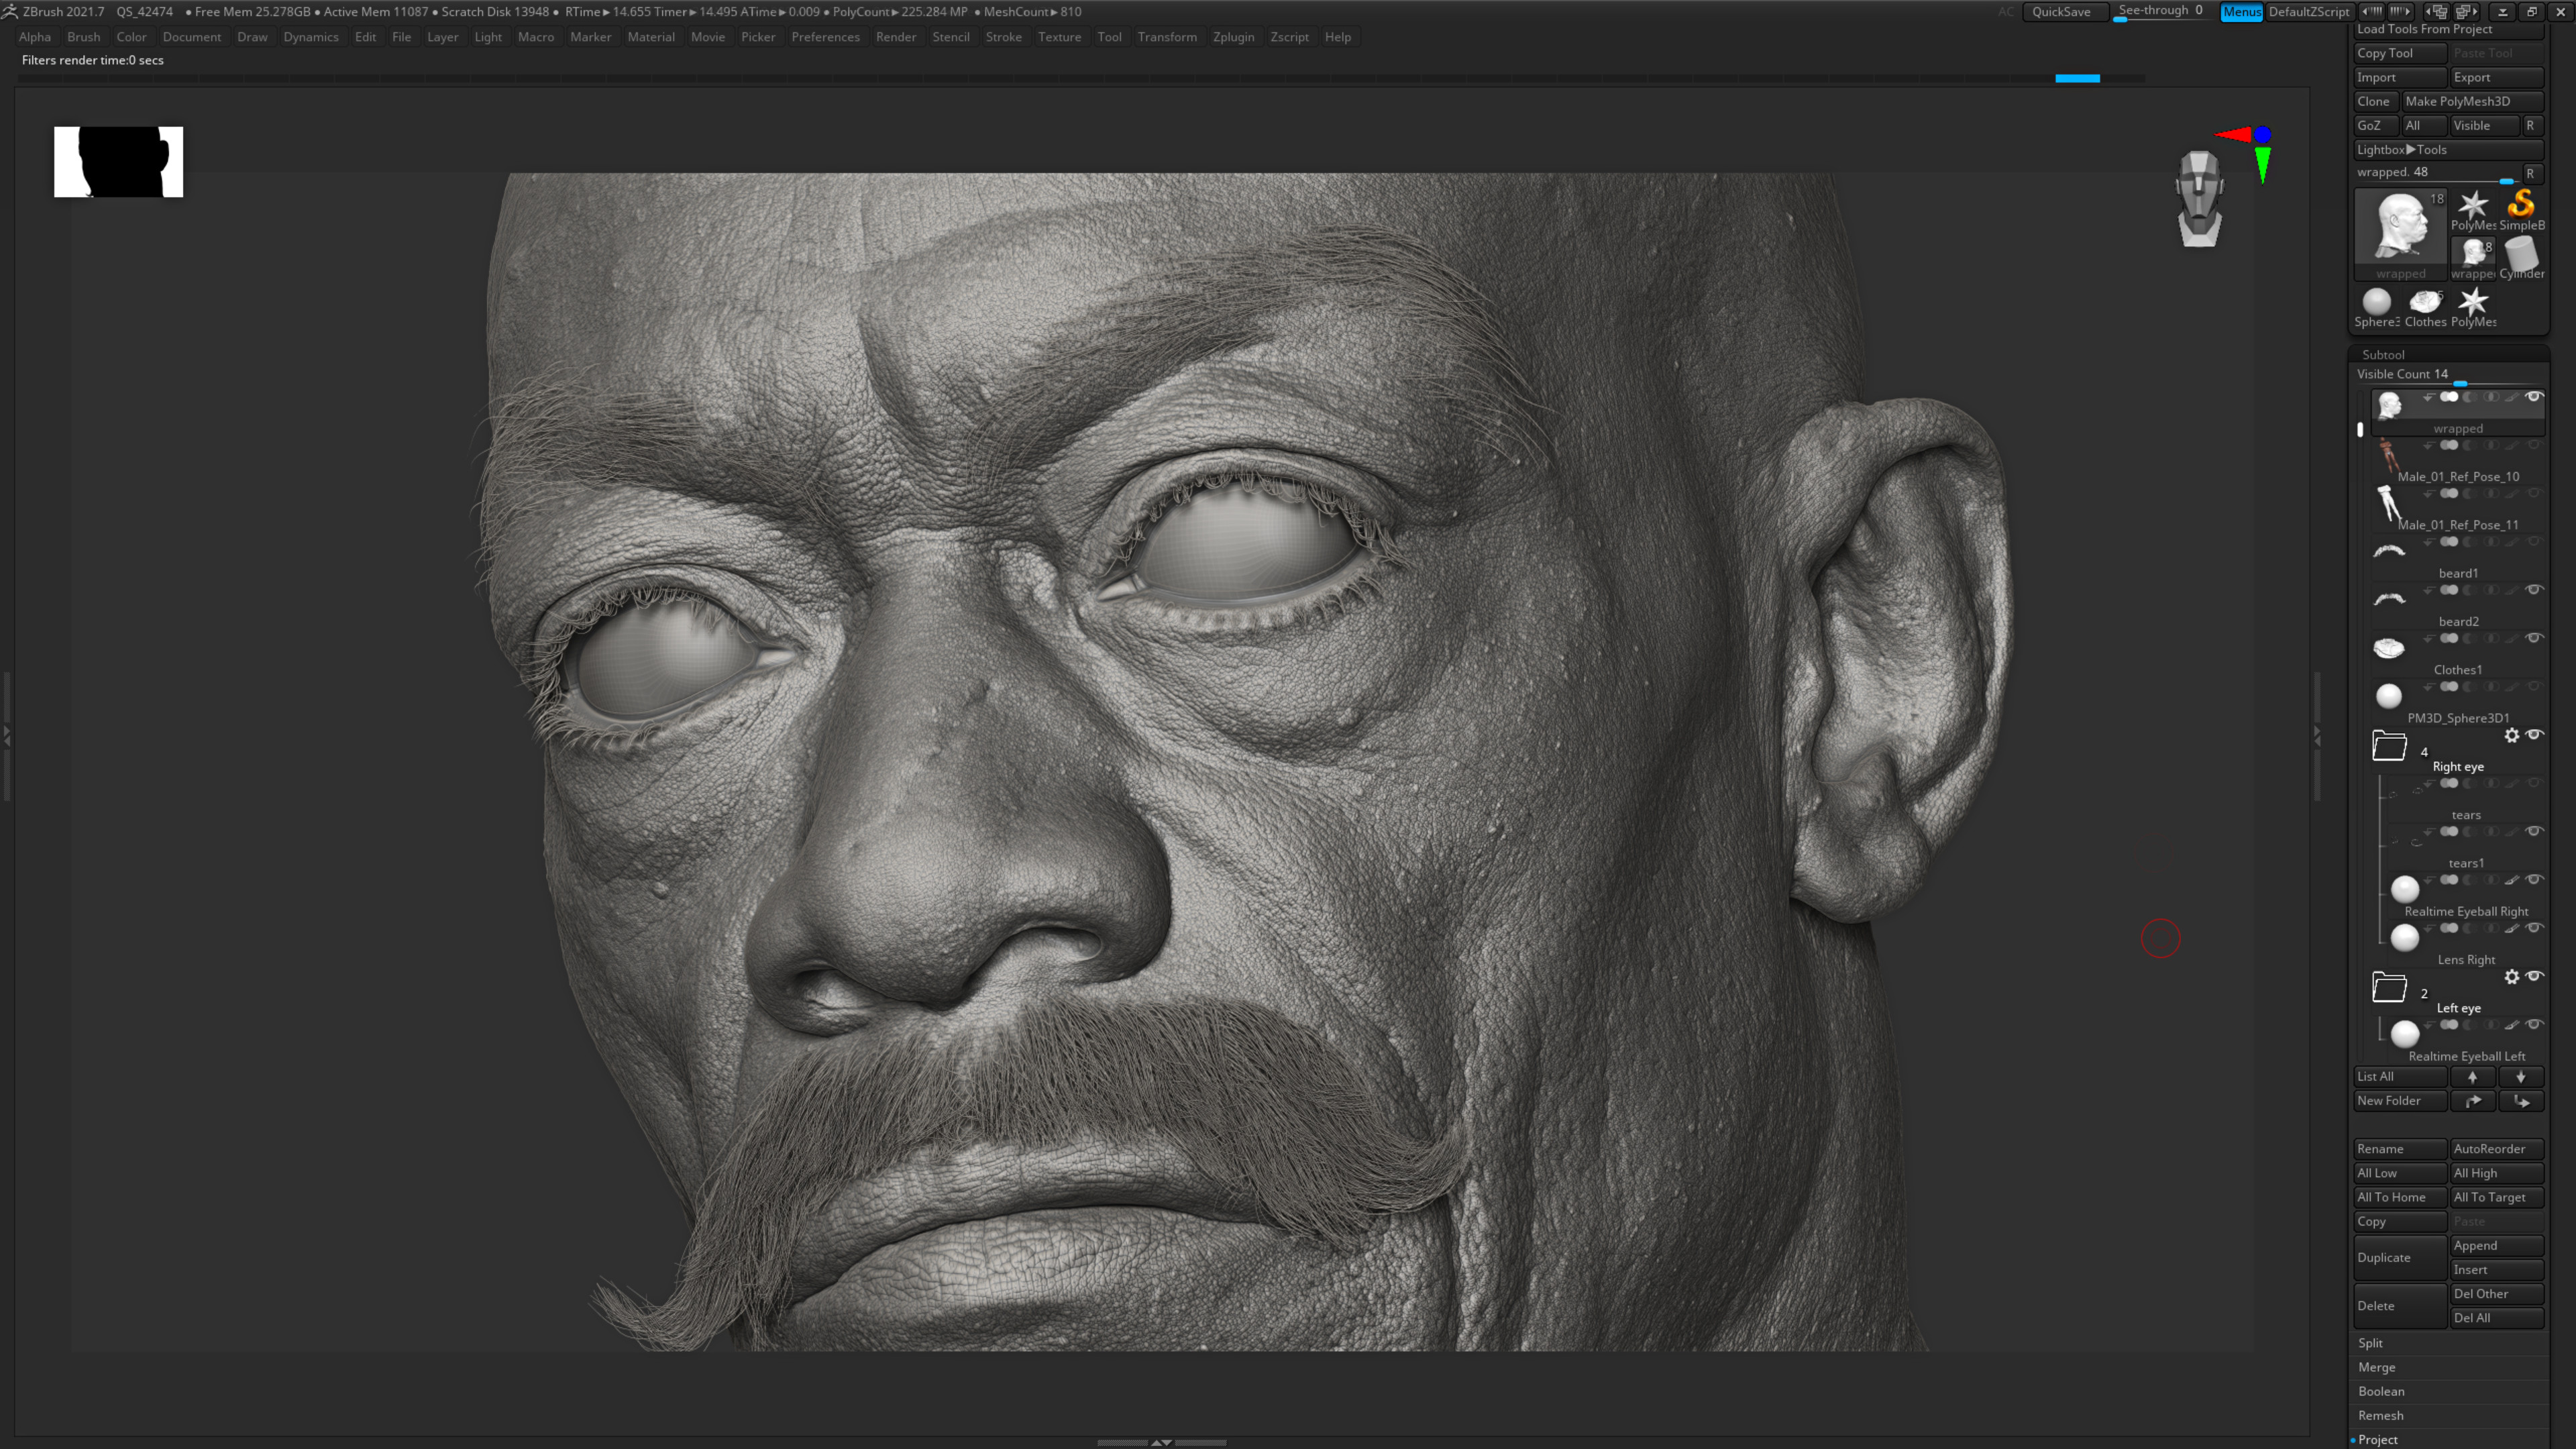Click the alpha thumbnail preview
2576x1449 pixels.
pos(118,161)
